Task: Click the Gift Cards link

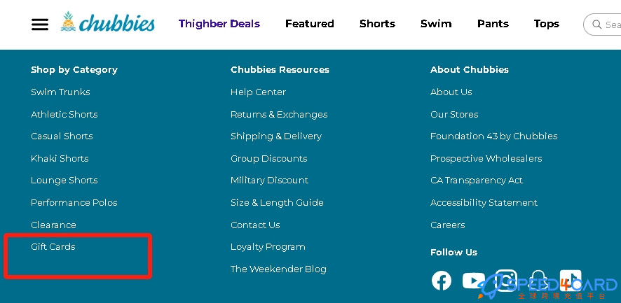Action: 53,246
